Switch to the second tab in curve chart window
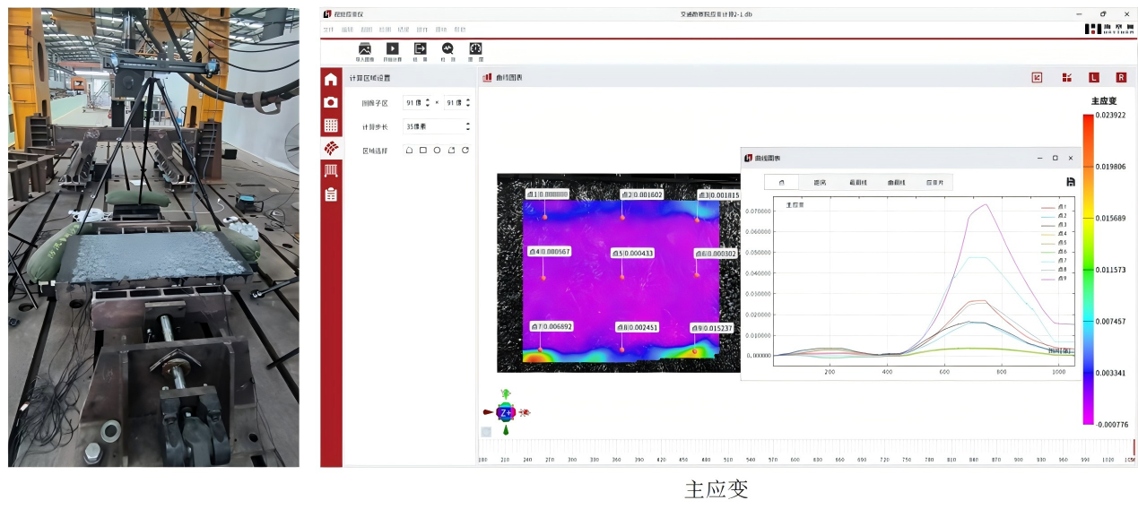 tap(819, 183)
